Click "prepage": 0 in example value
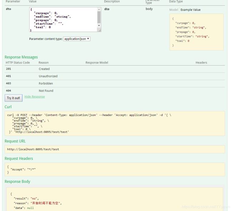The height and width of the screenshot is (211, 232). click(x=185, y=32)
